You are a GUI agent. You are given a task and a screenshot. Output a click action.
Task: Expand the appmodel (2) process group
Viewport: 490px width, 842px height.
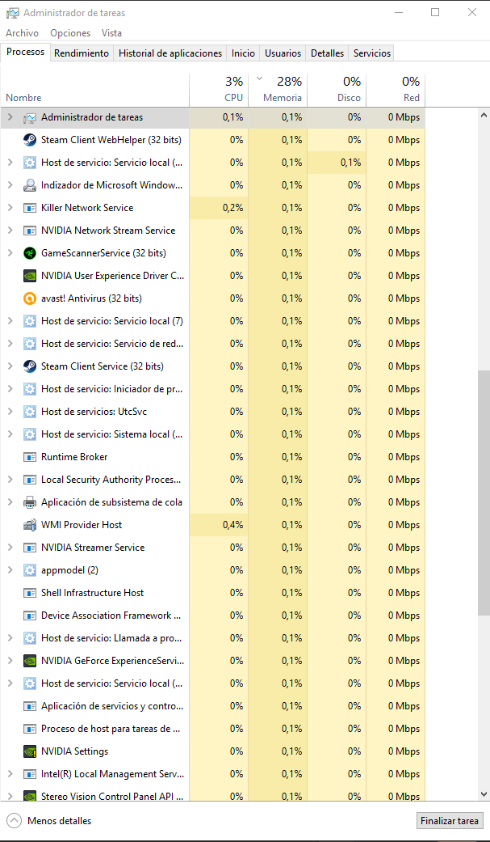pyautogui.click(x=10, y=570)
